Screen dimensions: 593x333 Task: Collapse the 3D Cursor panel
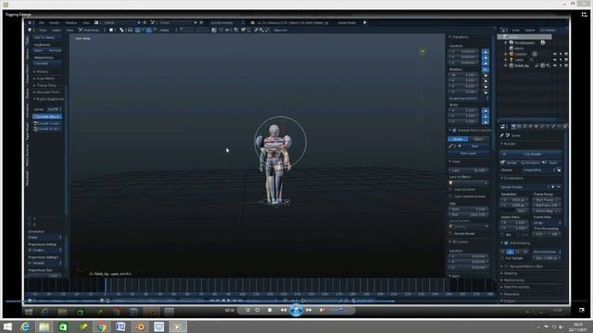[x=460, y=242]
